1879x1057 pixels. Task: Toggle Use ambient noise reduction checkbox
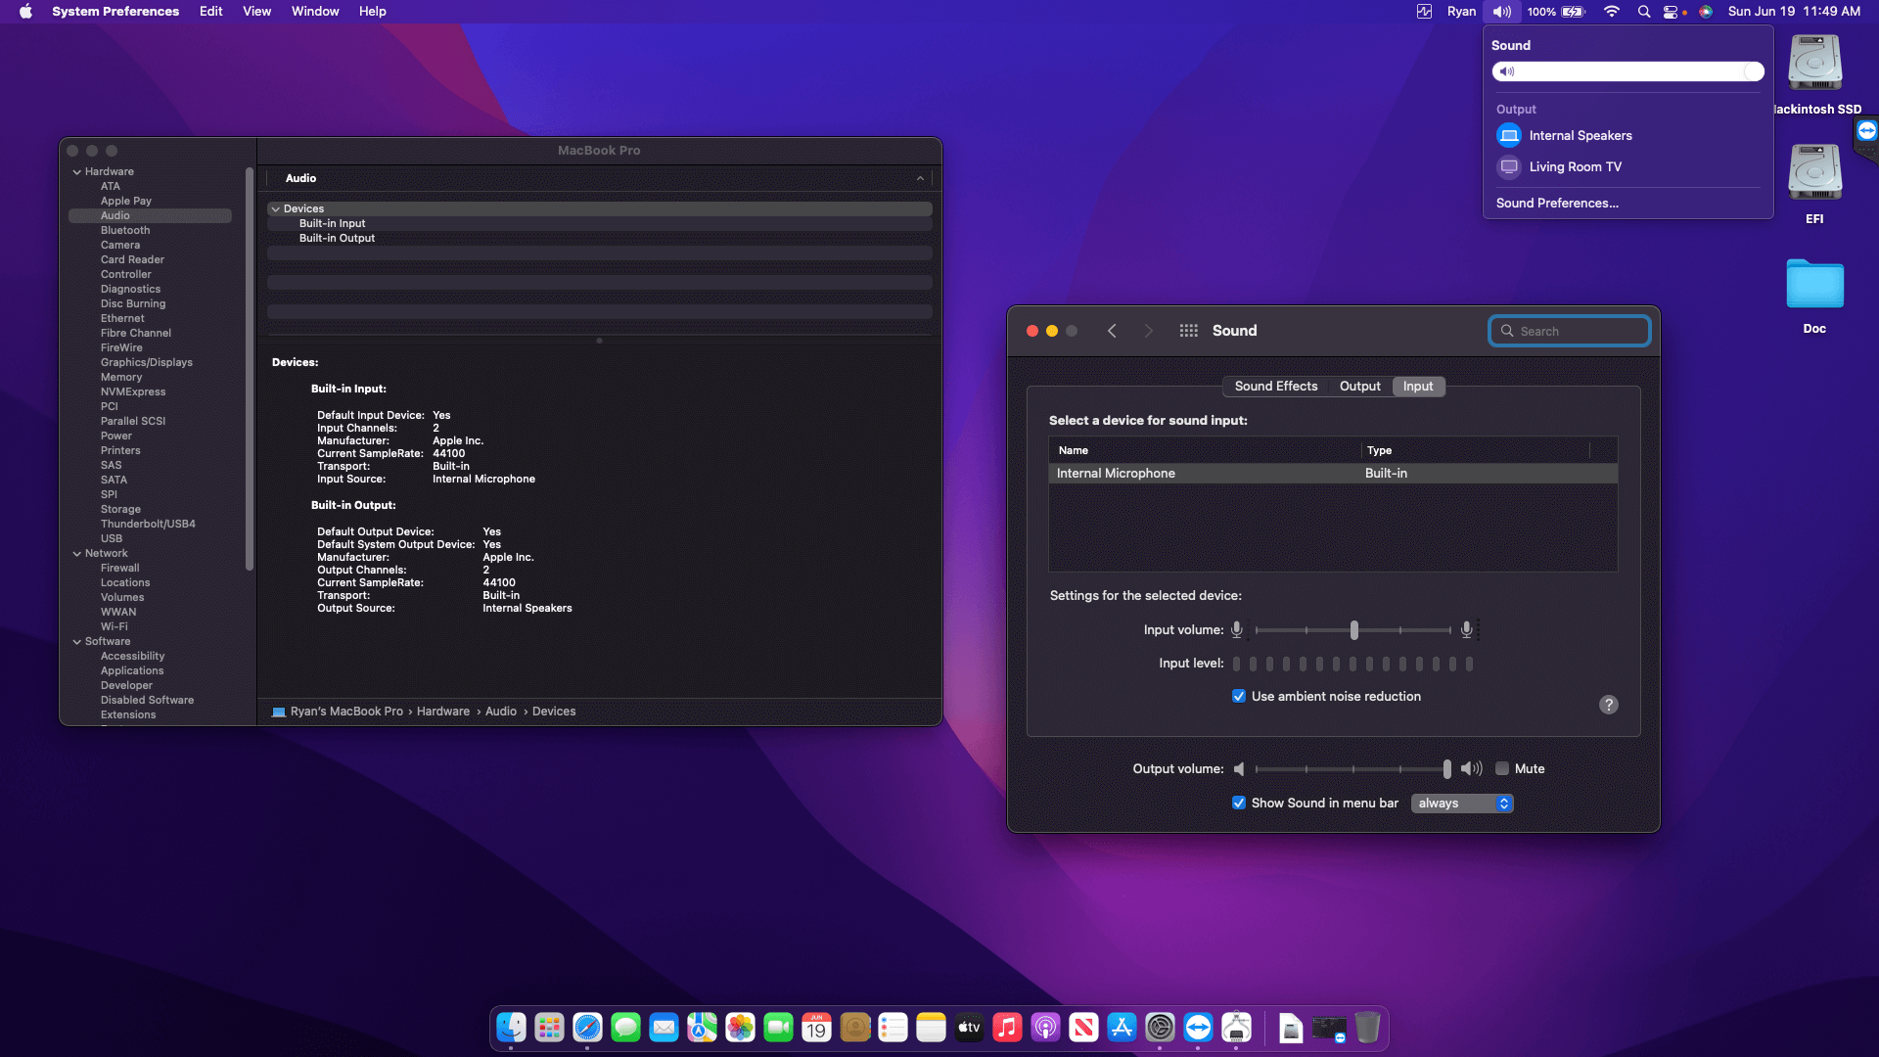pos(1239,696)
